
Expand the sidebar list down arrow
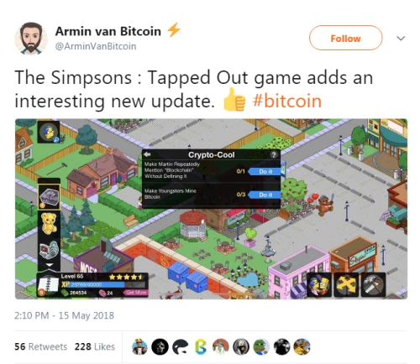(x=50, y=264)
